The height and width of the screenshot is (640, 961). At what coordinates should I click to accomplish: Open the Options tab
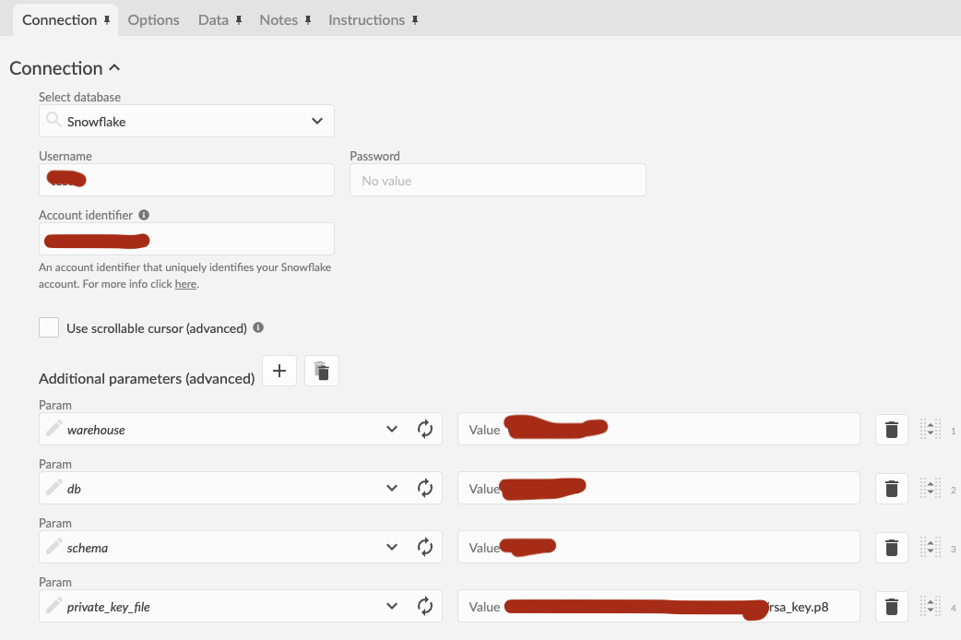[x=153, y=20]
